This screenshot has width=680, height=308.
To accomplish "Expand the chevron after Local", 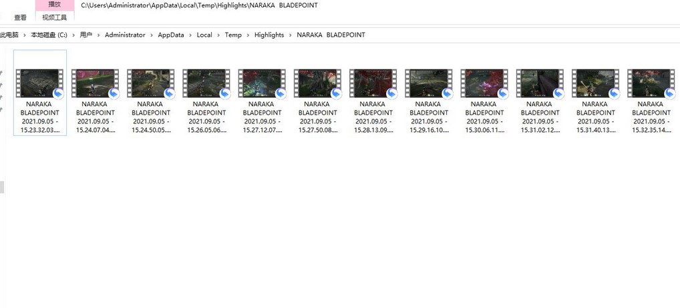I will [x=218, y=35].
